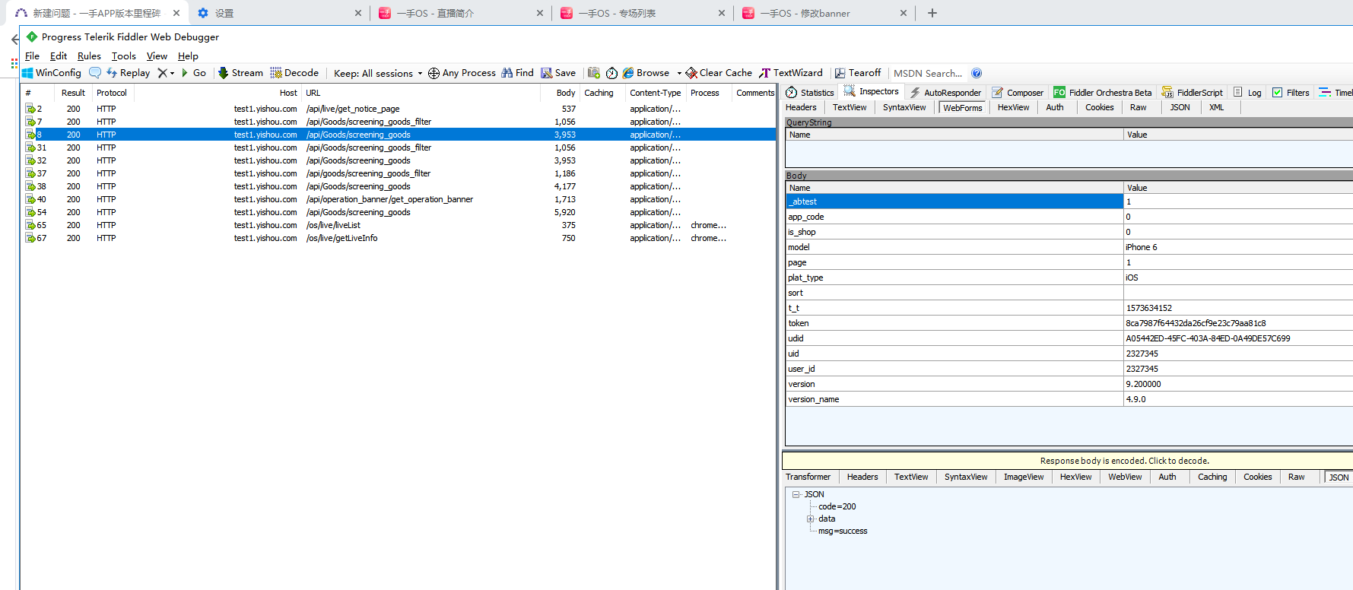Open the Keep: All sessions dropdown
Screen dimensions: 1353x590
click(x=378, y=74)
